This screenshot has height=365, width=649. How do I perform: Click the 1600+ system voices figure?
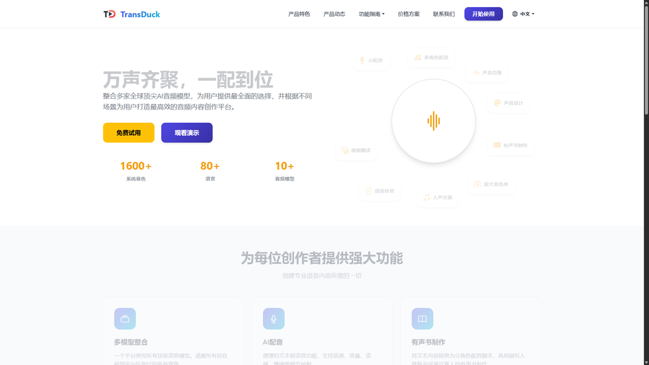136,166
